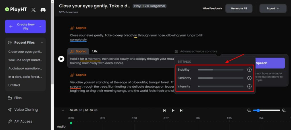Click the Give Feedback link
The image size is (291, 130).
click(212, 8)
